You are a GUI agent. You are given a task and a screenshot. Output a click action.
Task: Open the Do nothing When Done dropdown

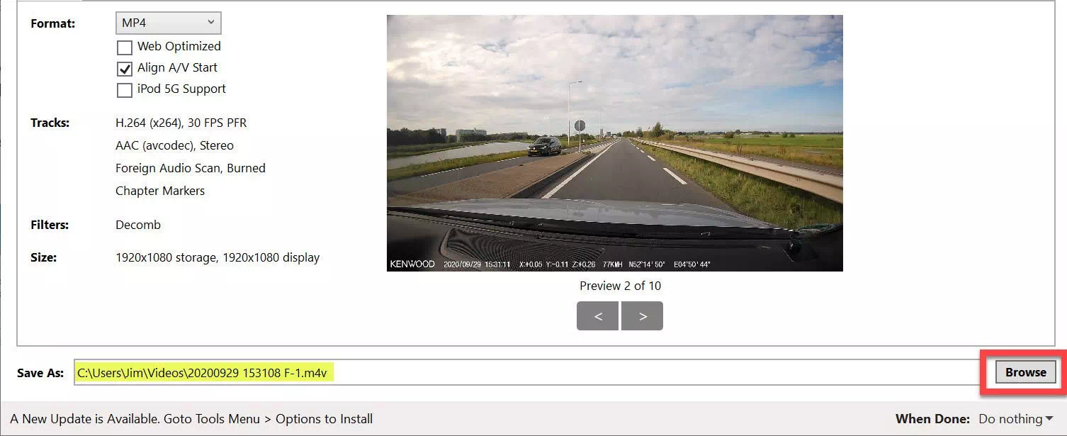(x=1015, y=419)
